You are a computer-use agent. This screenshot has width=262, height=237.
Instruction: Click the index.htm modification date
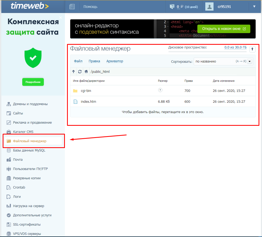pos(229,101)
